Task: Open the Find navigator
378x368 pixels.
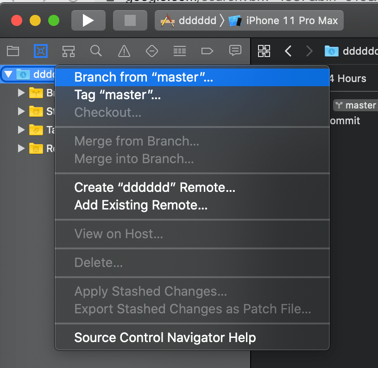Action: (x=96, y=51)
